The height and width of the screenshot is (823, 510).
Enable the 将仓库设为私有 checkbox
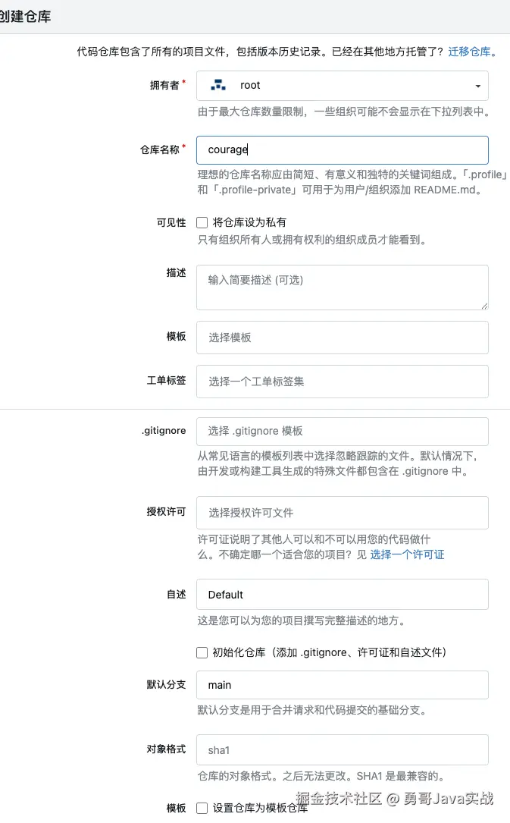[202, 223]
